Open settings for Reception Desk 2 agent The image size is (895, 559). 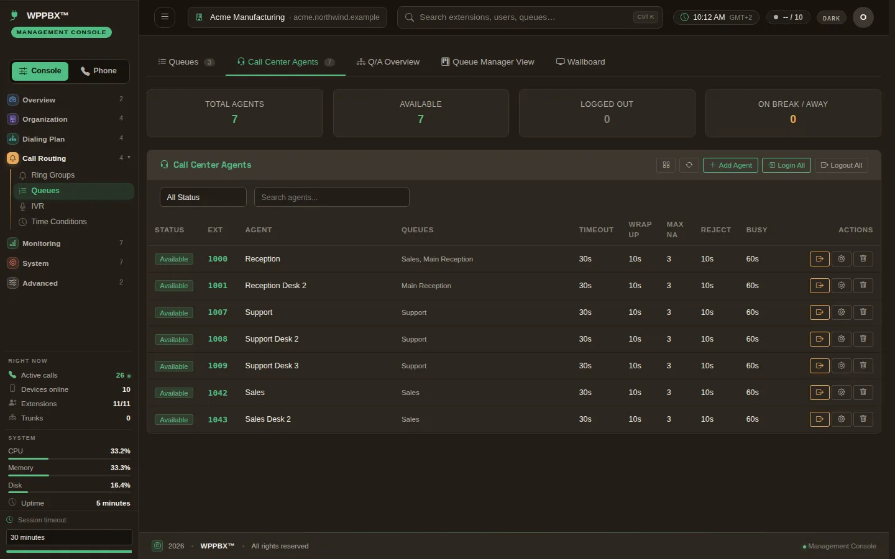[x=841, y=286]
